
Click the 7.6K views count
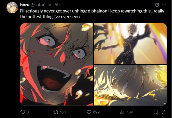(129, 112)
